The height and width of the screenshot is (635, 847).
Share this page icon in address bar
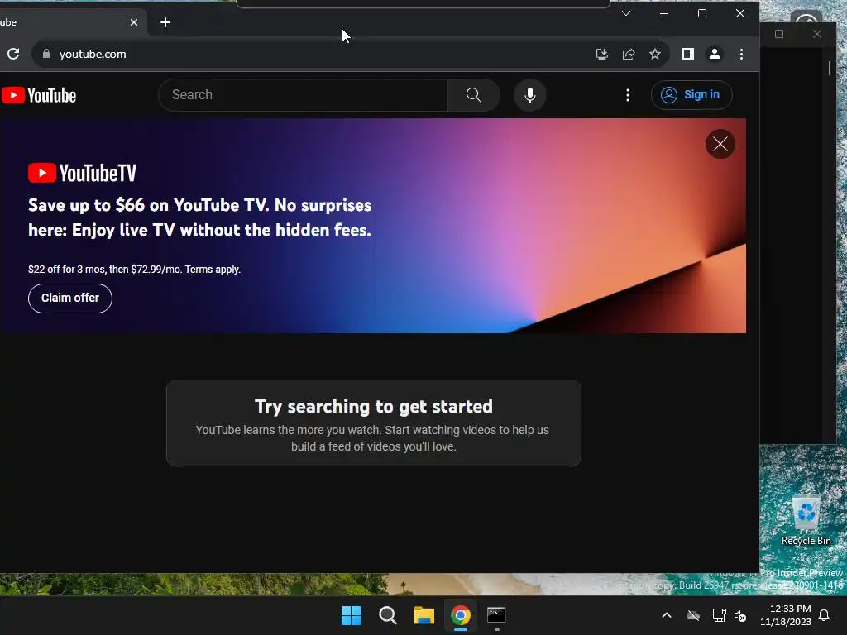tap(629, 54)
